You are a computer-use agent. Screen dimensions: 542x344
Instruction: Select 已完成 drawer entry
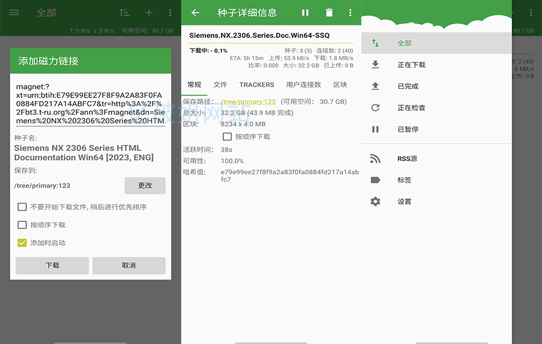tap(436, 86)
